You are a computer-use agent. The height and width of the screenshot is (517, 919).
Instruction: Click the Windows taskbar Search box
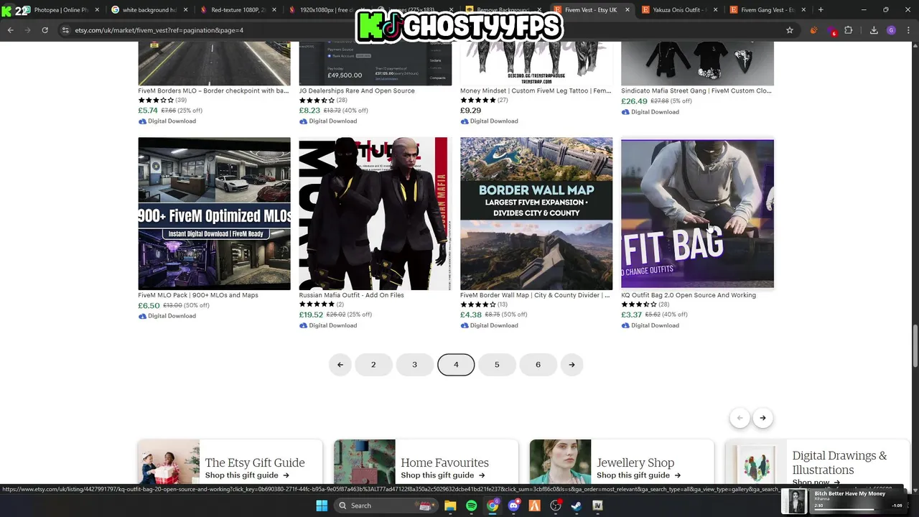pos(385,506)
